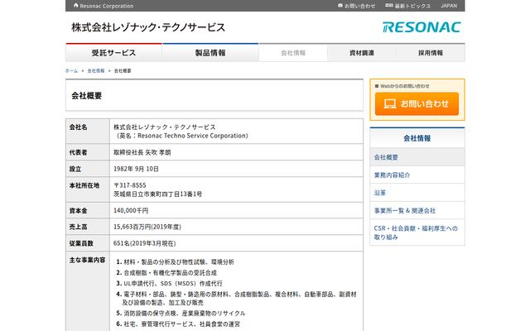Open 事業所一覧 & 関連会社 in sidebar
Image resolution: width=530 pixels, height=331 pixels.
tap(417, 211)
